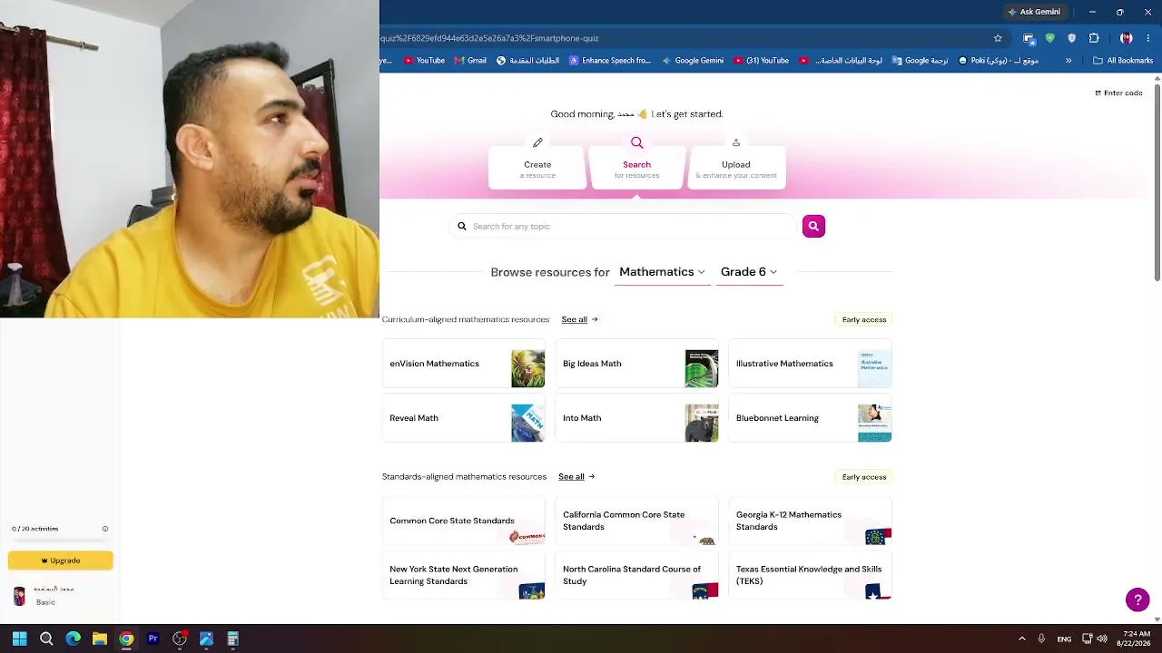Screen dimensions: 1162x653
Task: Show hidden system tray icons
Action: click(1022, 638)
